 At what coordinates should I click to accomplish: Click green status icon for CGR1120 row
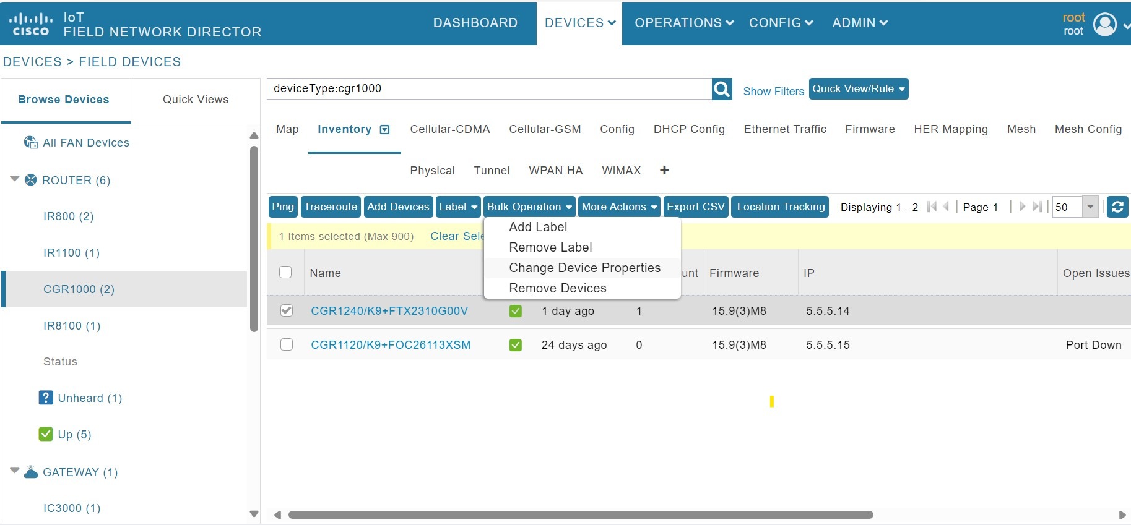pos(515,345)
